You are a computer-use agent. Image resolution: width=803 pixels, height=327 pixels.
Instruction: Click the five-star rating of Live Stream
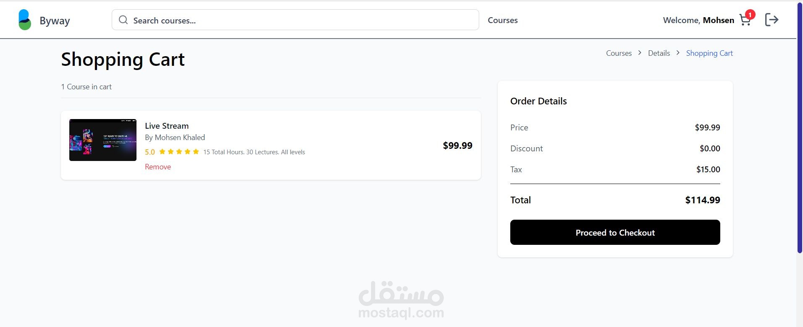click(x=179, y=152)
